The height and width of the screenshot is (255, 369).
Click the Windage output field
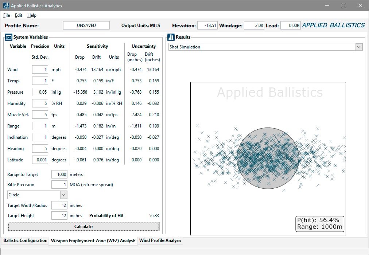[254, 25]
